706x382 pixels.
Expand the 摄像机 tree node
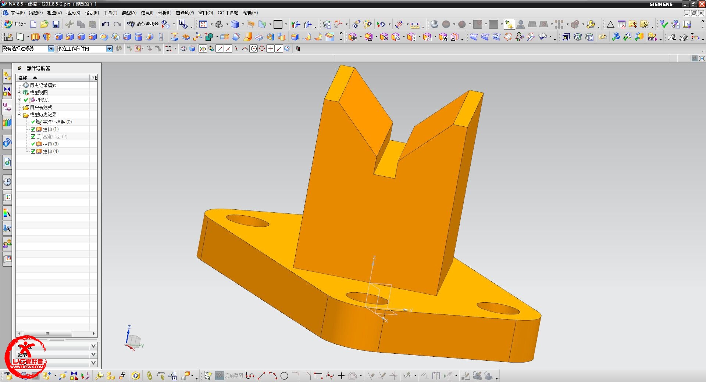click(19, 100)
